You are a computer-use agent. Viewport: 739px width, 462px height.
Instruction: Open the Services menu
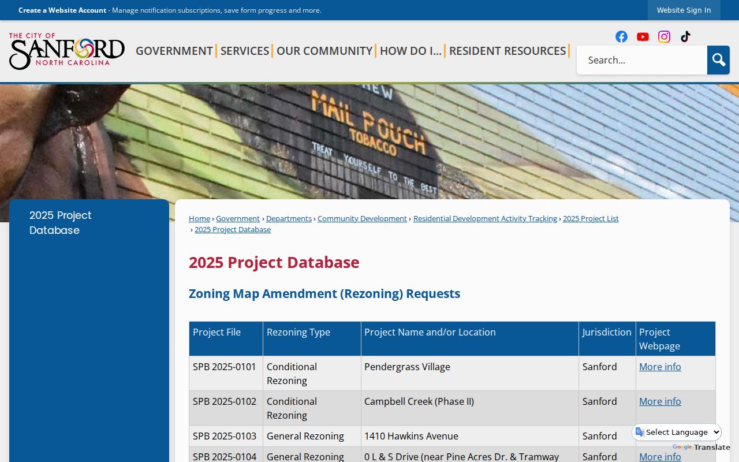[x=245, y=51]
